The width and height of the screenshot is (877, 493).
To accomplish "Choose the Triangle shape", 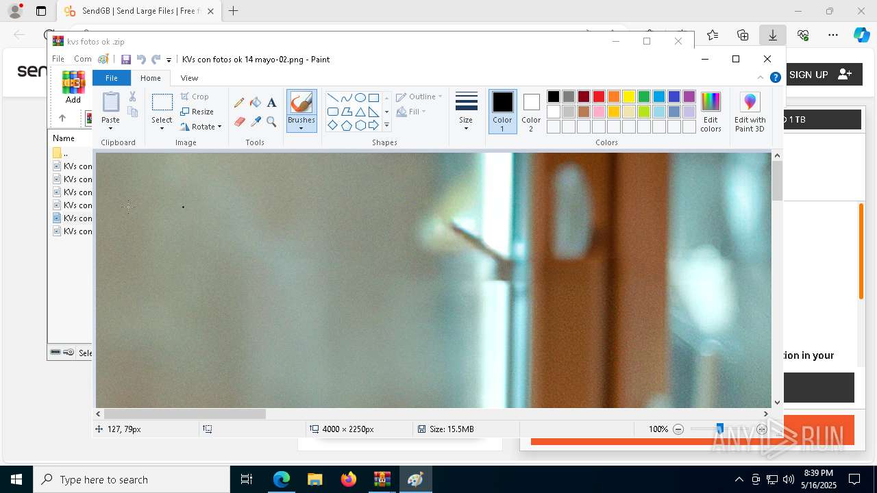I will tap(360, 112).
